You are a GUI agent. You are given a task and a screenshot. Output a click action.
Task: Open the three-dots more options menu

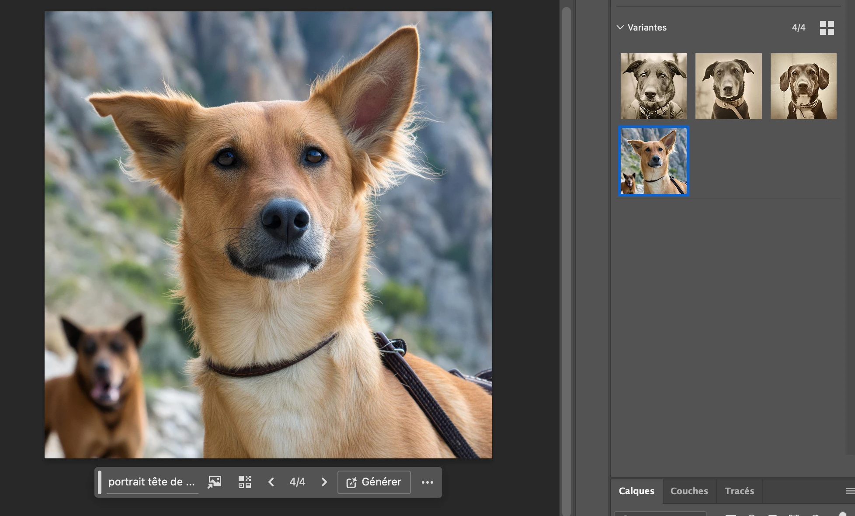pos(427,482)
